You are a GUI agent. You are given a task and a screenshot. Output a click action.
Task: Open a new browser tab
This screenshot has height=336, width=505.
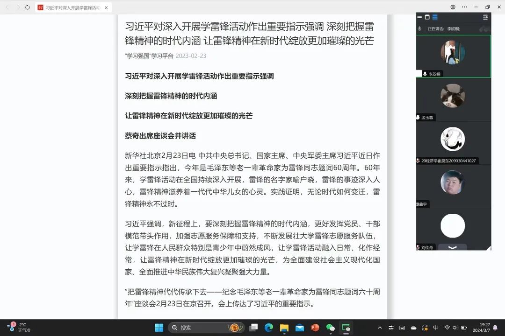tap(119, 8)
